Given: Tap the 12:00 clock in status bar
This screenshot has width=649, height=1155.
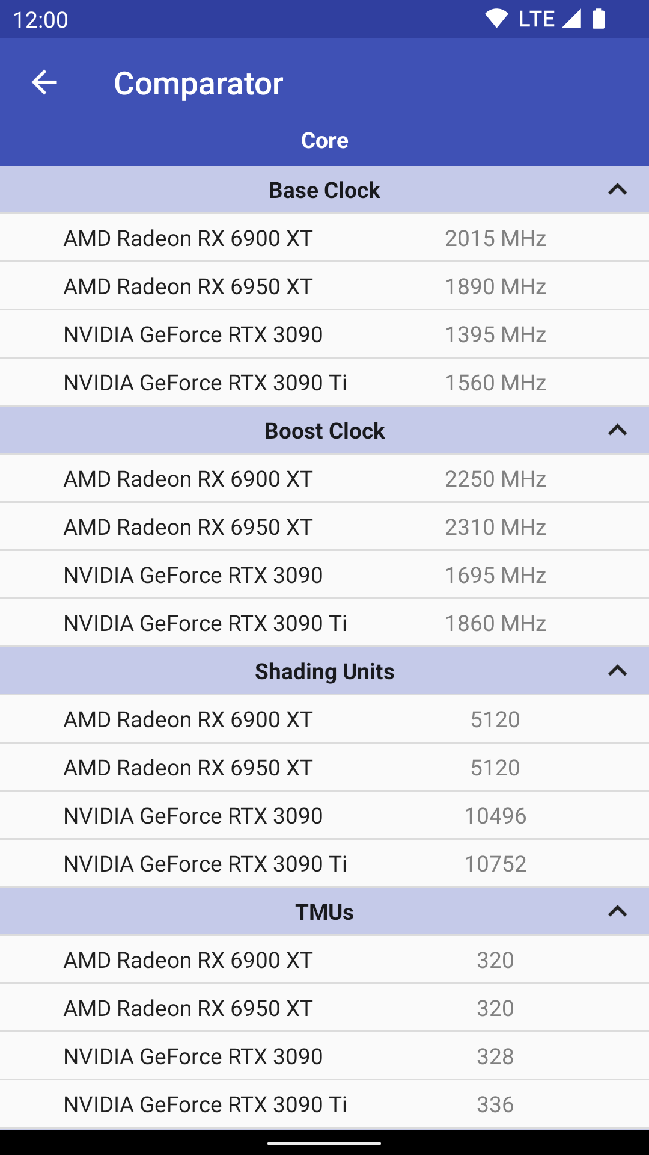Looking at the screenshot, I should 40,20.
